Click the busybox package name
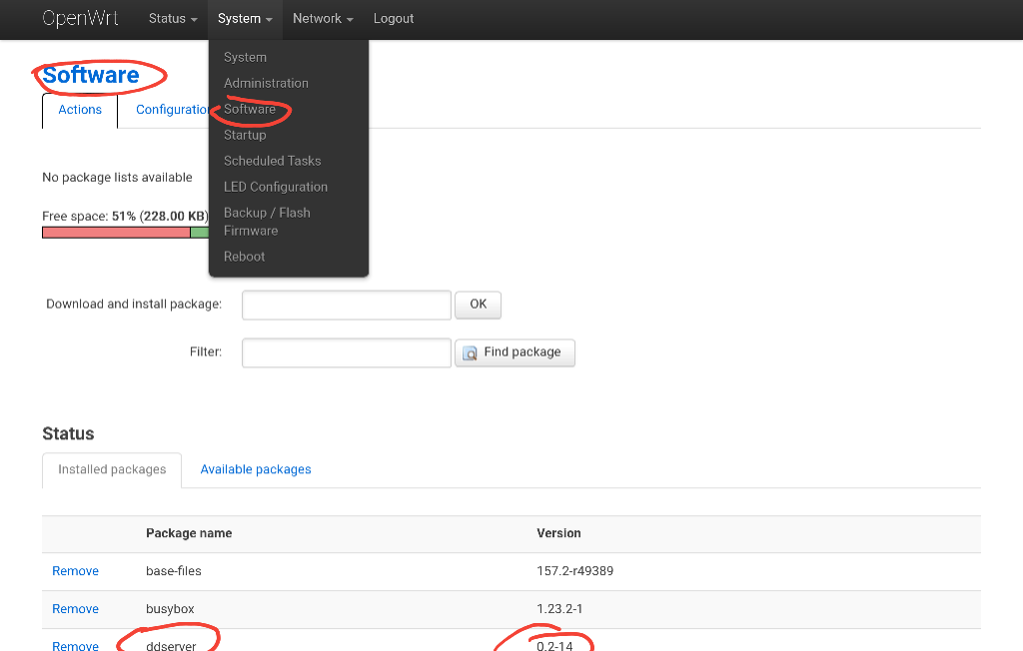 [170, 609]
